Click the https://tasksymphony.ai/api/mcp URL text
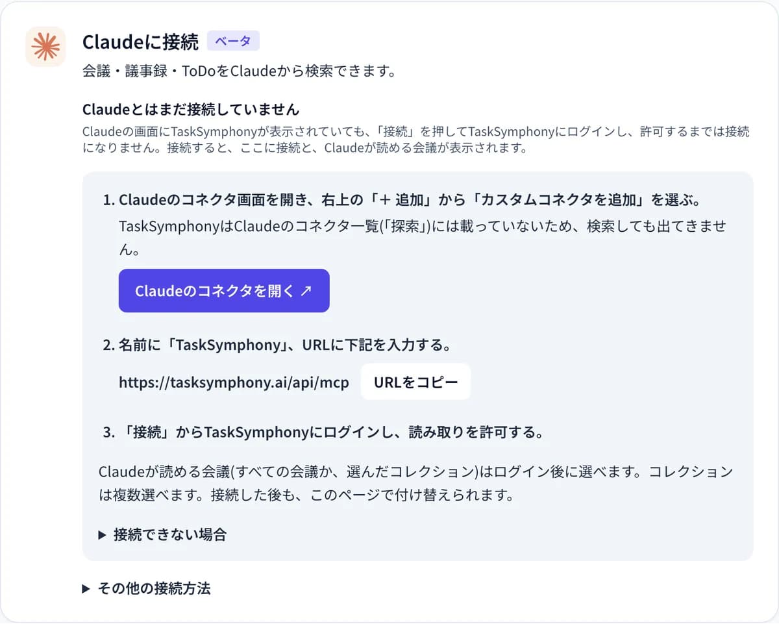 point(234,382)
